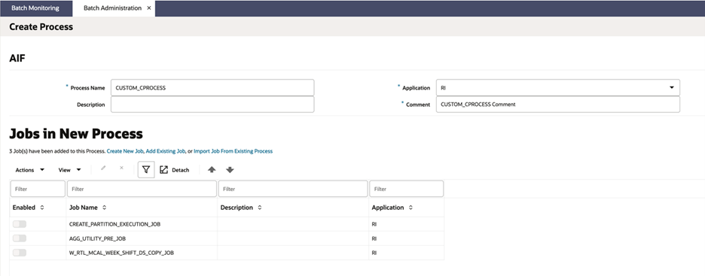
Task: Click the pencil edit icon in toolbar
Action: click(x=103, y=168)
